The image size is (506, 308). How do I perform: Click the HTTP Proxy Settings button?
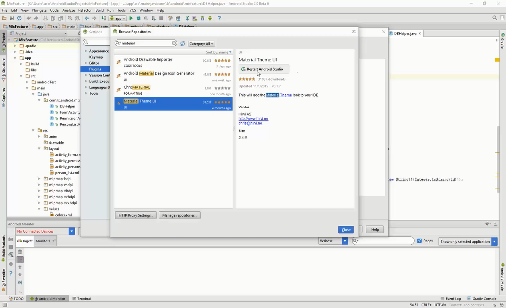coord(136,215)
